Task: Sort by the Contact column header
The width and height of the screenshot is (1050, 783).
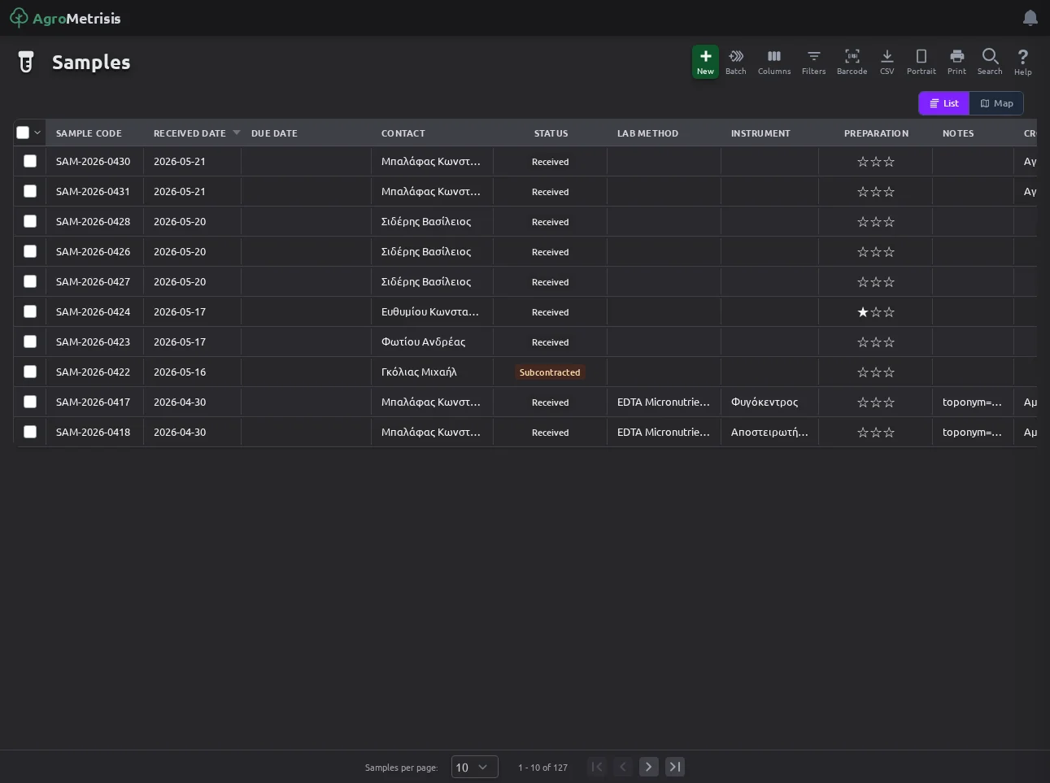Action: pyautogui.click(x=403, y=133)
